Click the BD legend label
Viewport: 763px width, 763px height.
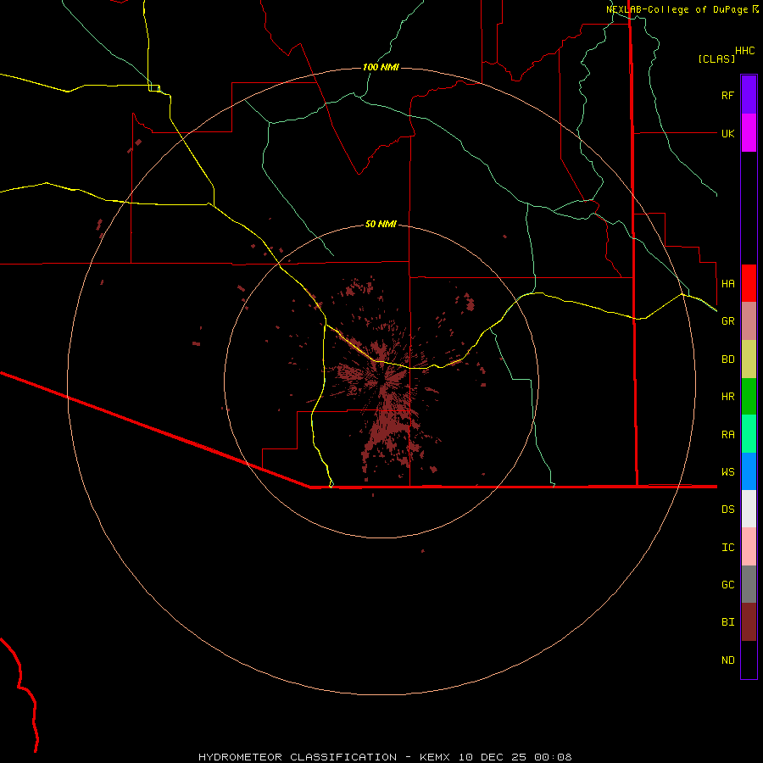(727, 359)
